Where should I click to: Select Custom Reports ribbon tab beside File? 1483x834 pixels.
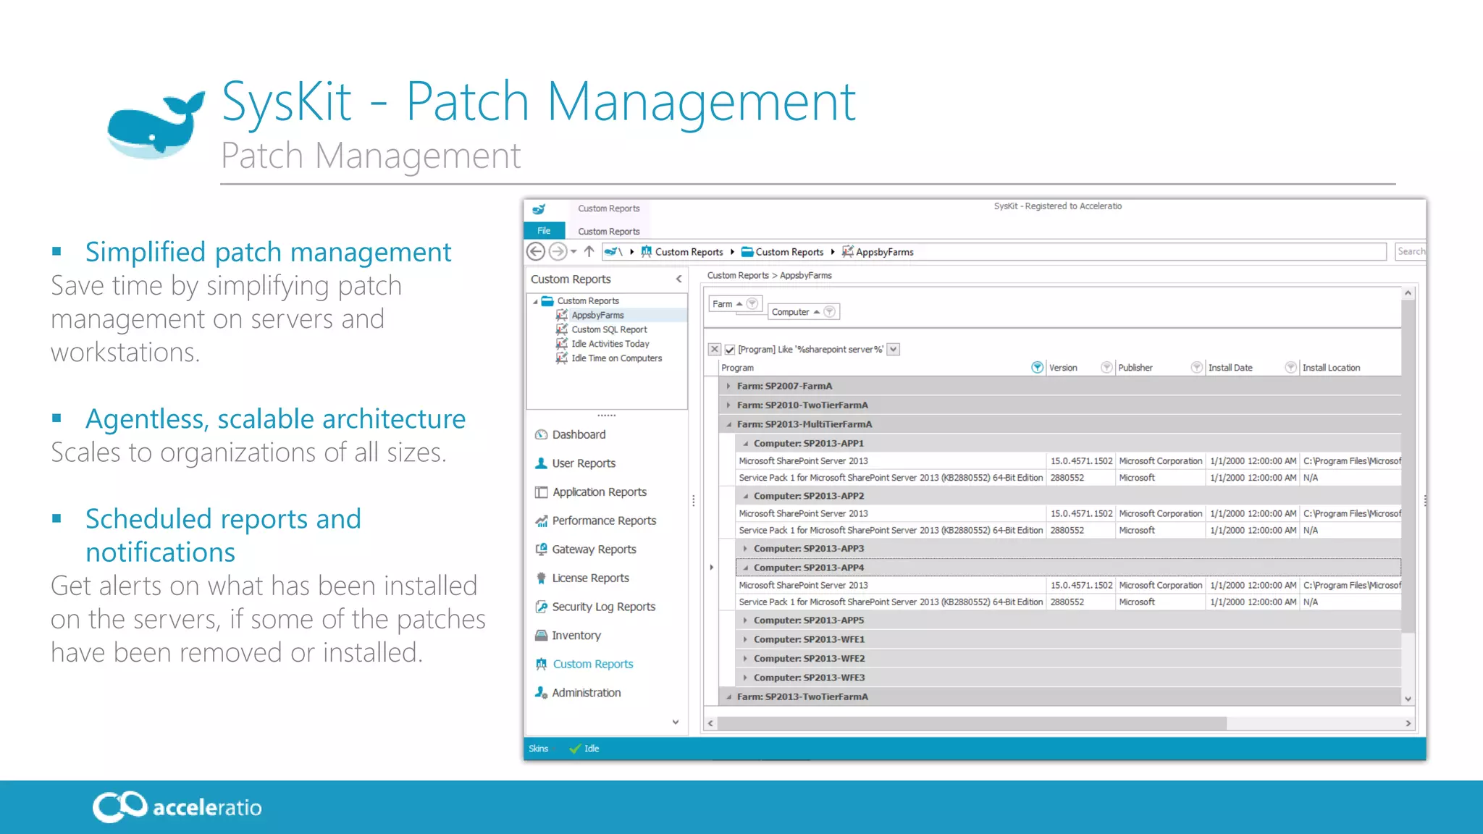pos(608,231)
